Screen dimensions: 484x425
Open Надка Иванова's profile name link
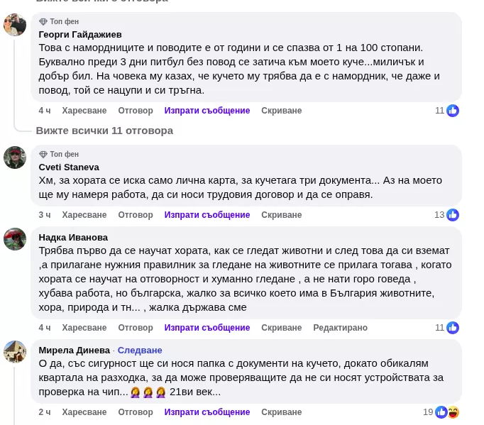click(73, 238)
